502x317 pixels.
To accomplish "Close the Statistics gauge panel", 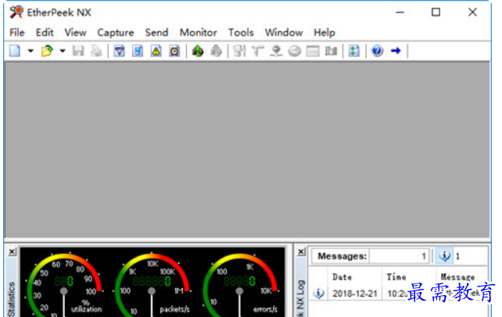I will 12,252.
